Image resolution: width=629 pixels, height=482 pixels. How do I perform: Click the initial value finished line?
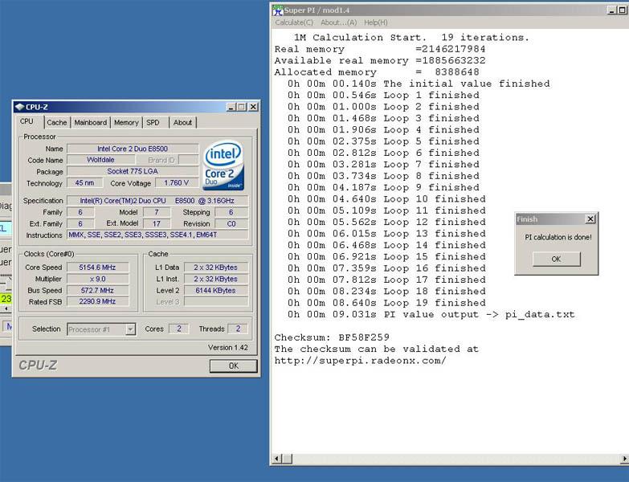pos(419,84)
